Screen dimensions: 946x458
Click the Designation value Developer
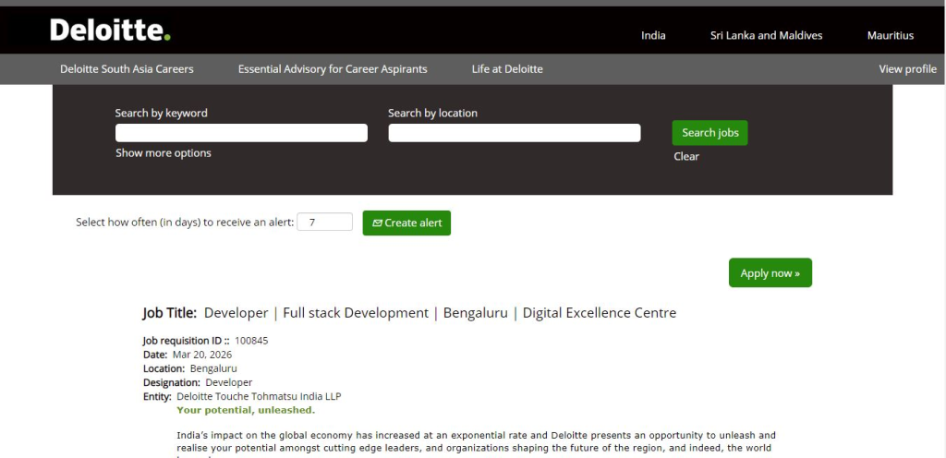click(229, 382)
